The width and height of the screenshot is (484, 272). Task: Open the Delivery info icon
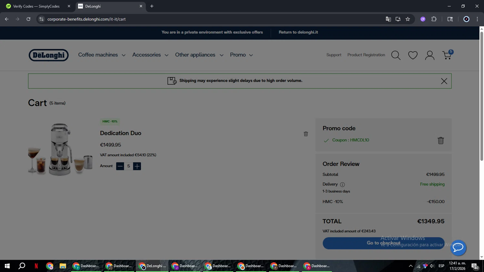click(342, 185)
